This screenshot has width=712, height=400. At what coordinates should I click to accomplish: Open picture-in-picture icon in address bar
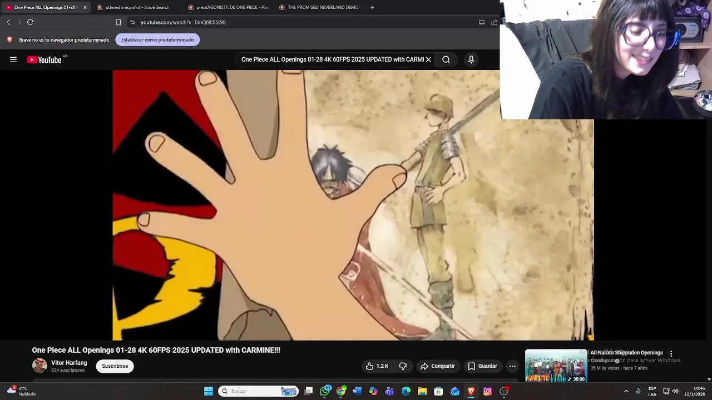482,22
